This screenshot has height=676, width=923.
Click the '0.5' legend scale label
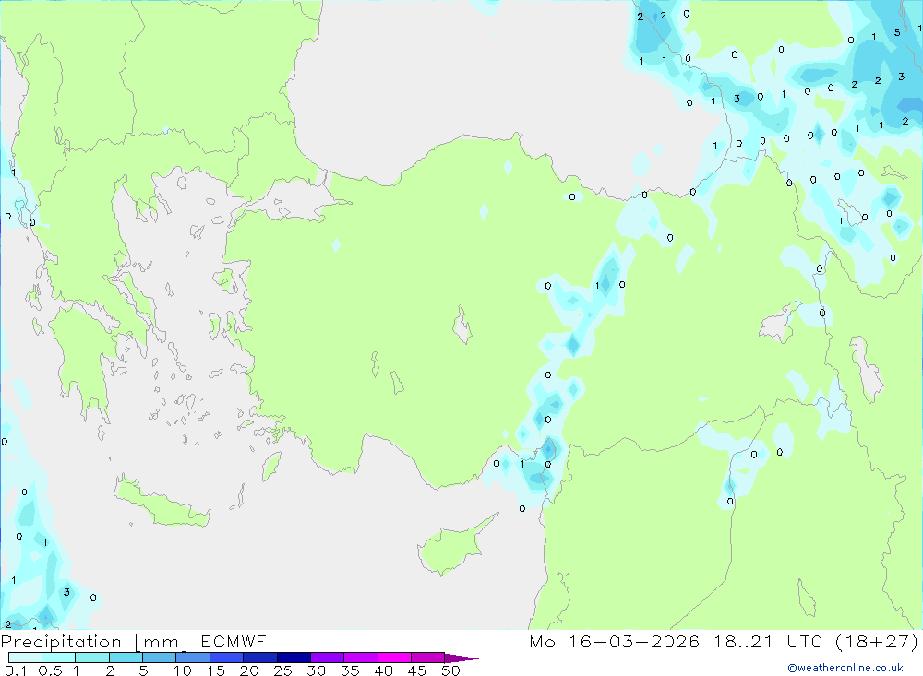50,670
